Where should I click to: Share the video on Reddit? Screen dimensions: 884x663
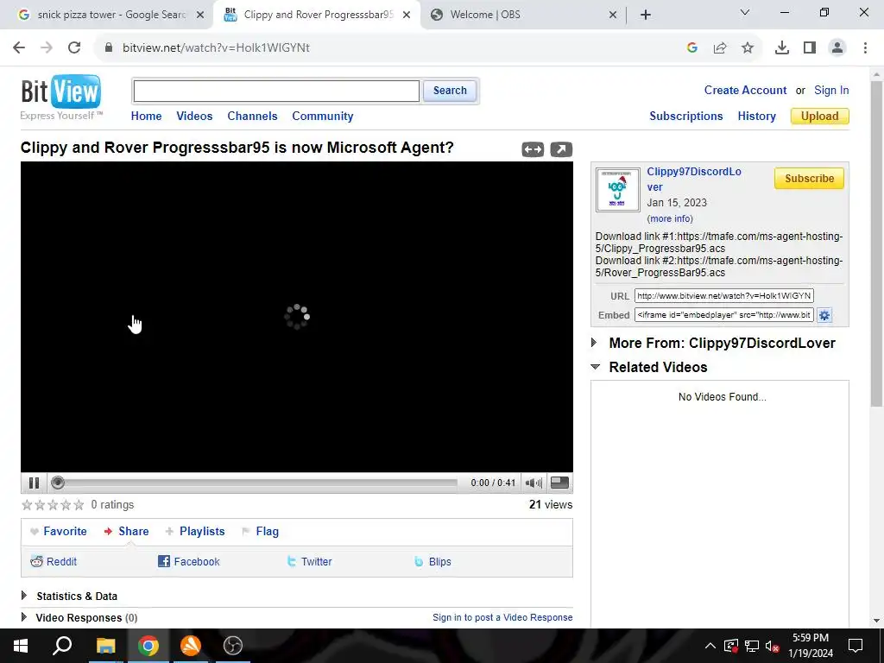(x=54, y=561)
